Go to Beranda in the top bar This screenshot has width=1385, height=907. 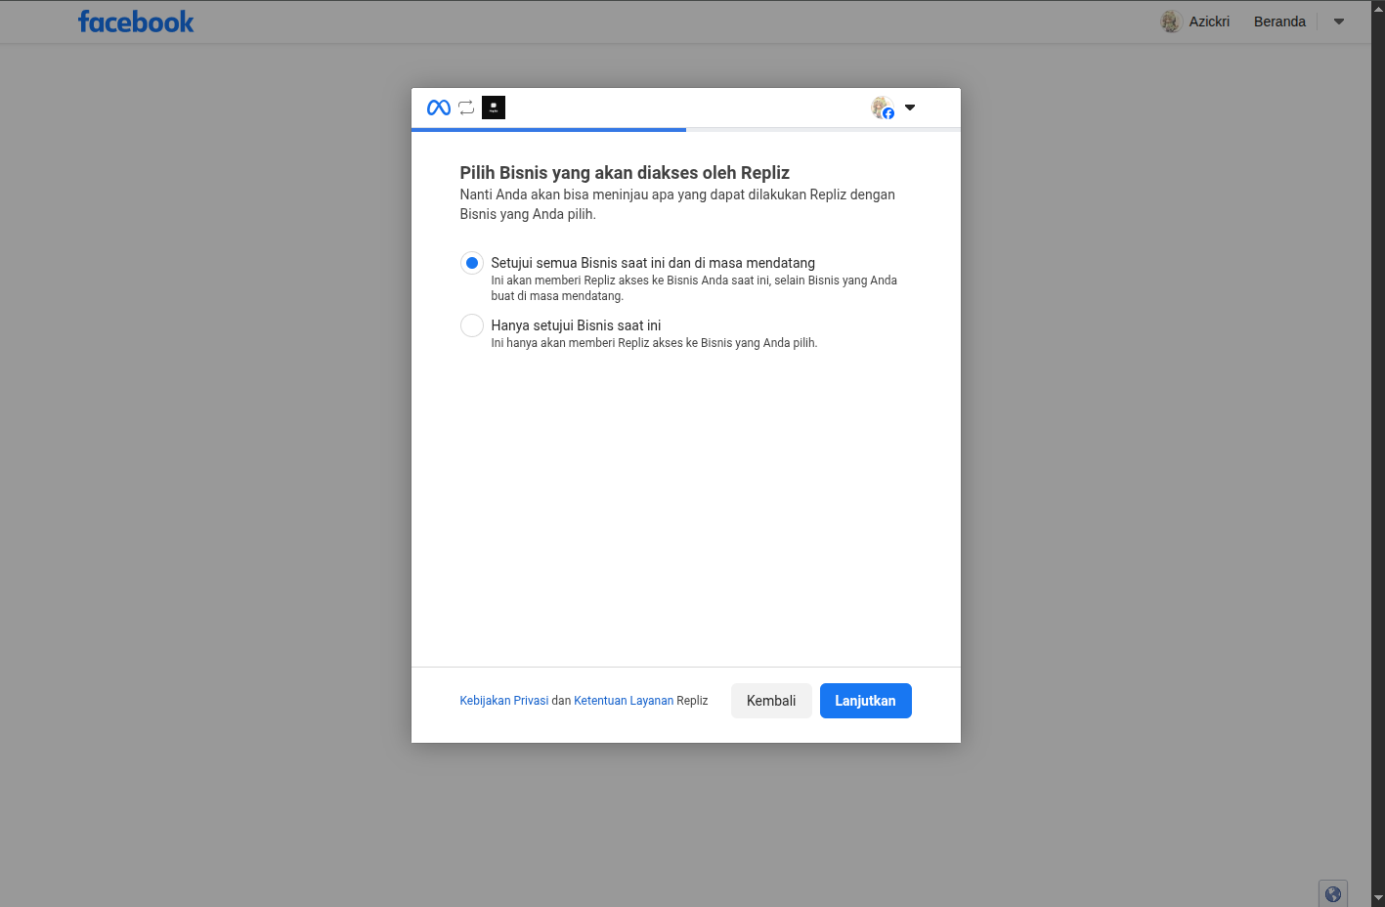[1279, 22]
